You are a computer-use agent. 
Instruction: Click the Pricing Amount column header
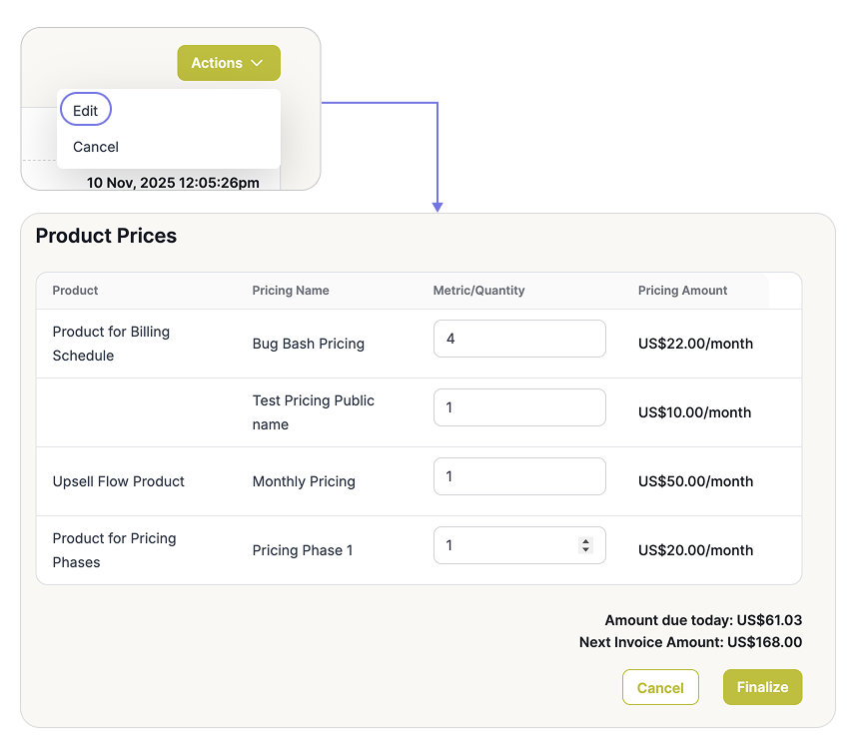point(683,291)
